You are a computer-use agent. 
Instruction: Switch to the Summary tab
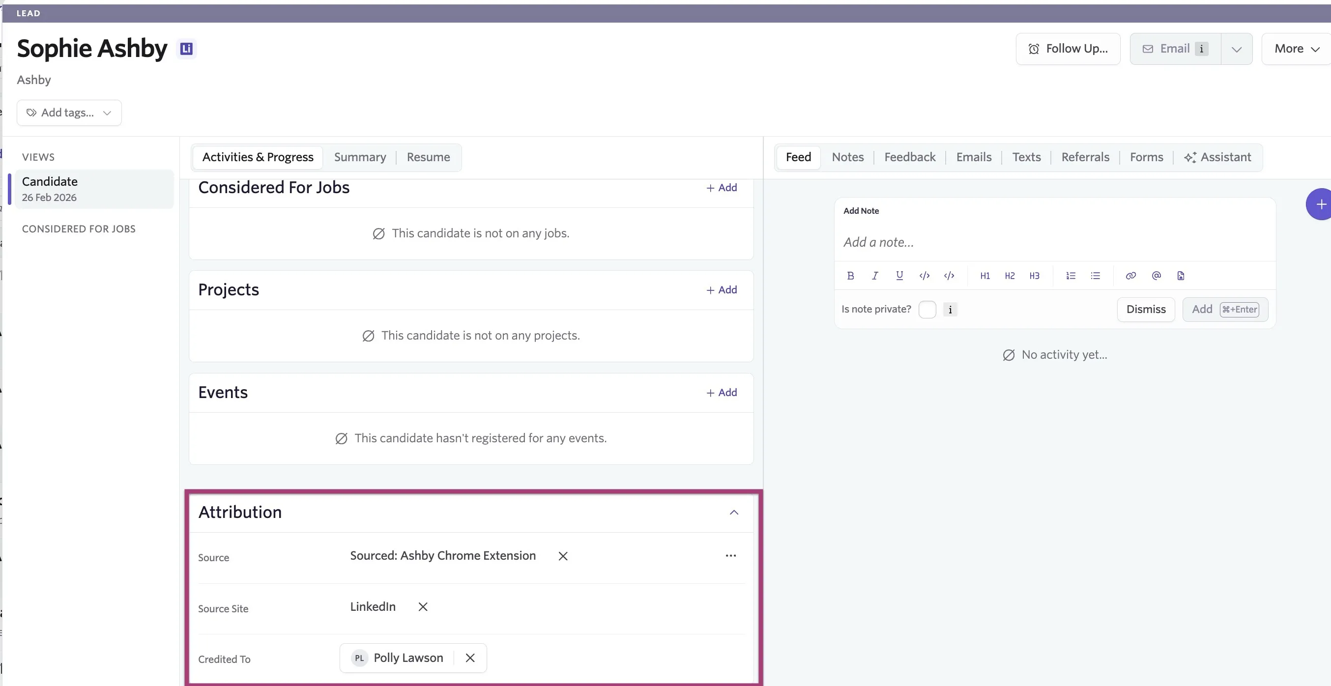coord(360,157)
